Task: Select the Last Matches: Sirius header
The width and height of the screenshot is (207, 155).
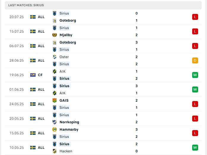Action: [26, 5]
